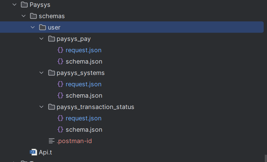
Task: Click the horizontal scrollbar at bottom right
Action: (x=265, y=157)
